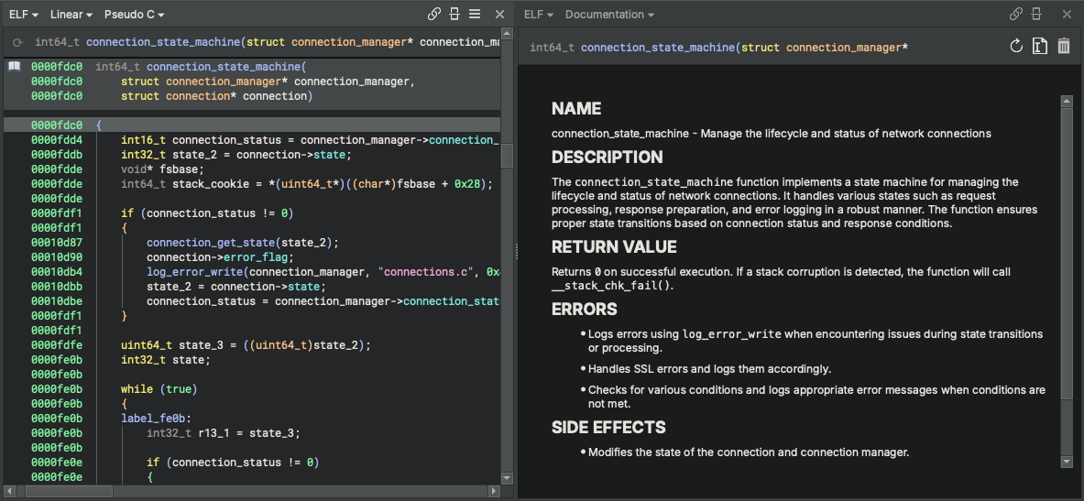This screenshot has height=501, width=1084.
Task: Click the save documentation page icon
Action: point(1040,47)
